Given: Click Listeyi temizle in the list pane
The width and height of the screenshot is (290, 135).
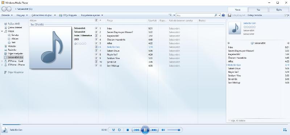Looking at the screenshot, I should point(255,15).
